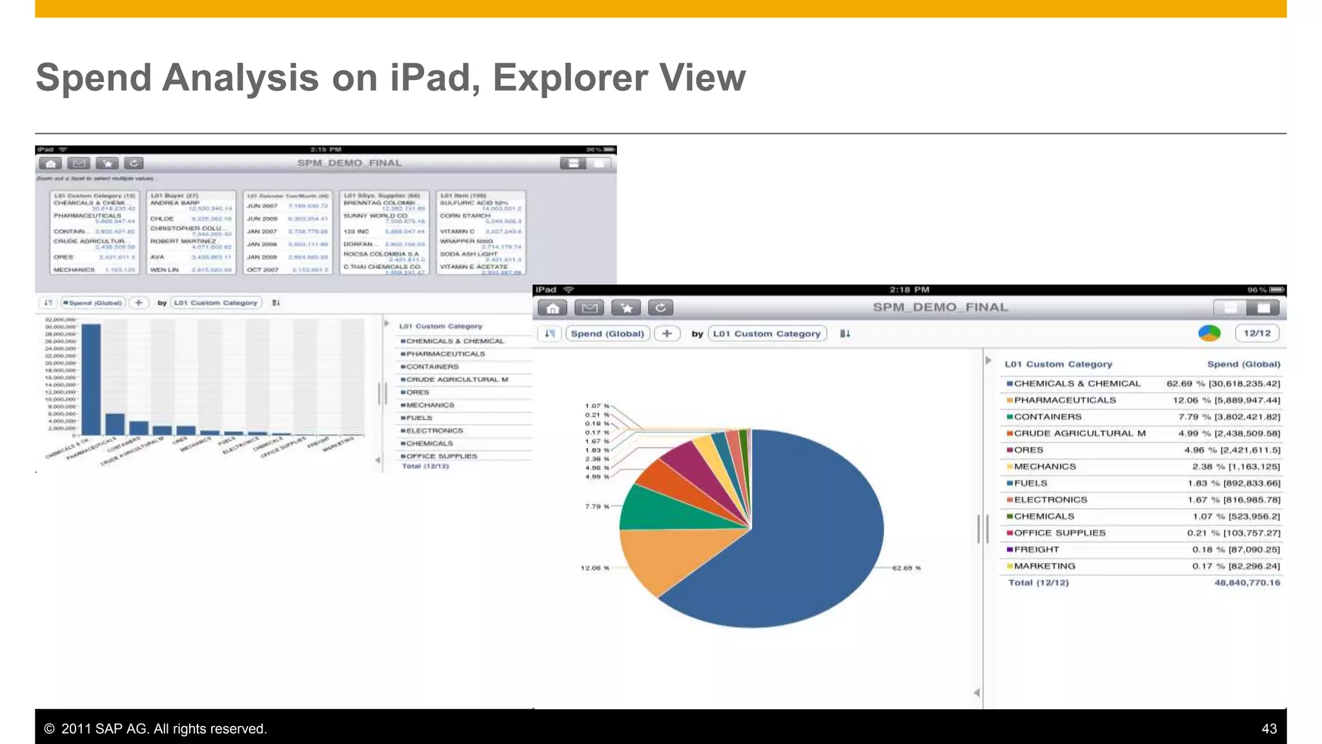1322x744 pixels.
Task: Open the L01 Calendar Year/Month facet card
Action: click(288, 232)
